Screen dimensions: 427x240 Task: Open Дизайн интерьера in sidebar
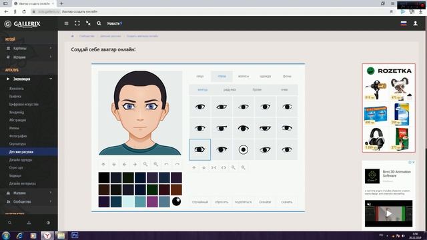[x=22, y=184]
